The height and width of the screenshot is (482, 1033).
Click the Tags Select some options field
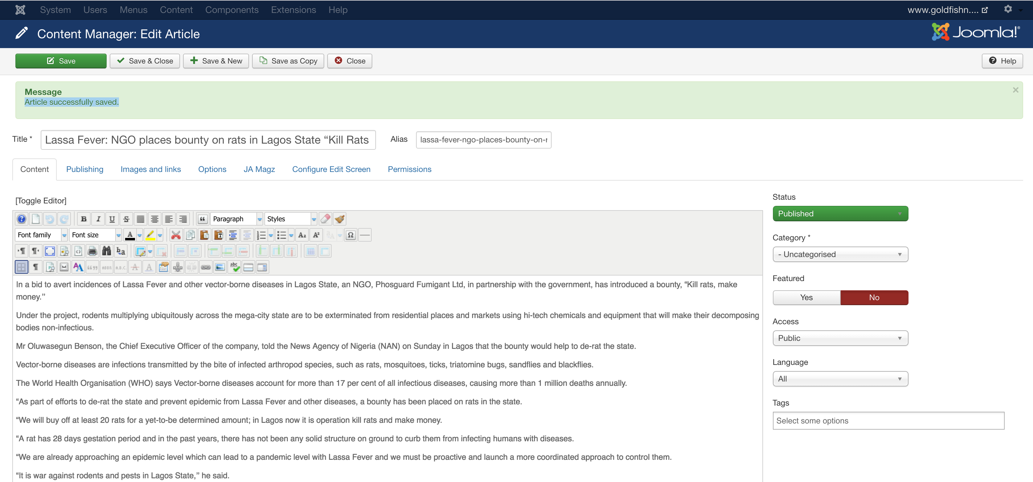[888, 421]
